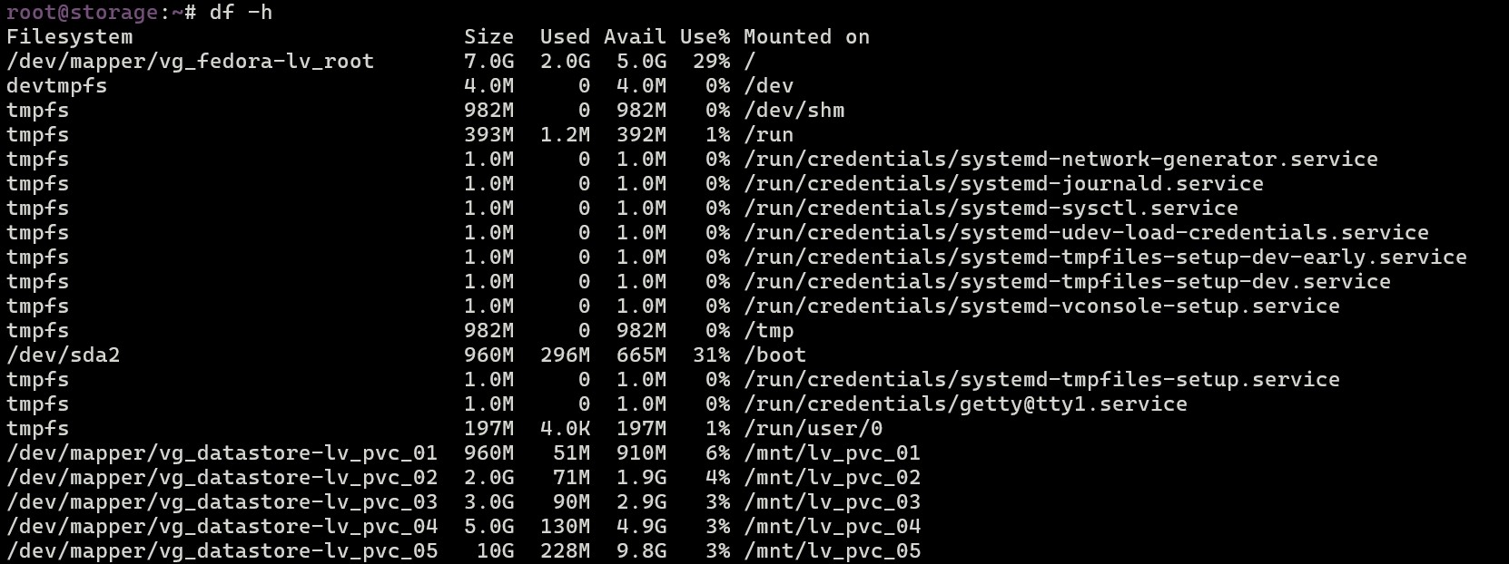
Task: Click the devtmpfs filesystem entry
Action: coord(56,86)
